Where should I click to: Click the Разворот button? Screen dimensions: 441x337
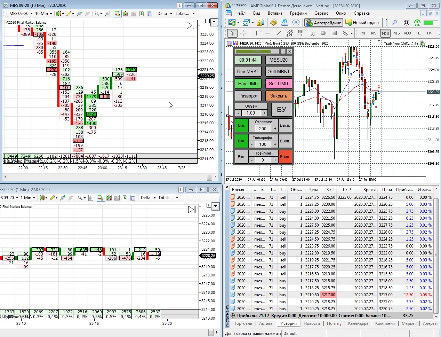[x=248, y=96]
